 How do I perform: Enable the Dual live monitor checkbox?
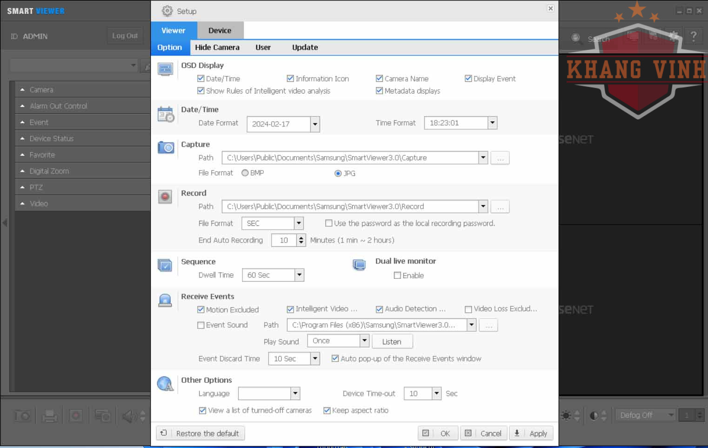(x=397, y=275)
